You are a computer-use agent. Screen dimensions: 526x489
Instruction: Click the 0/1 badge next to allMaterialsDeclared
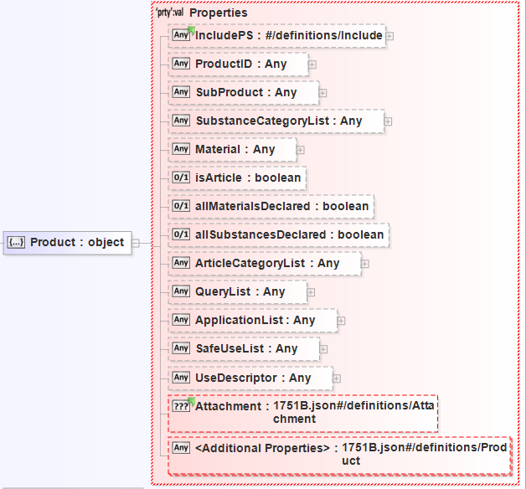[181, 206]
